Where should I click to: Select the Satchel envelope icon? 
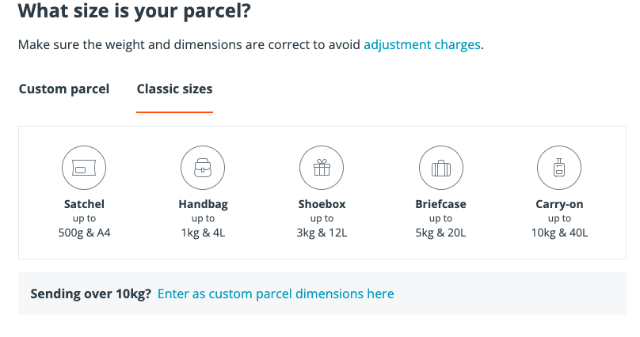point(84,168)
